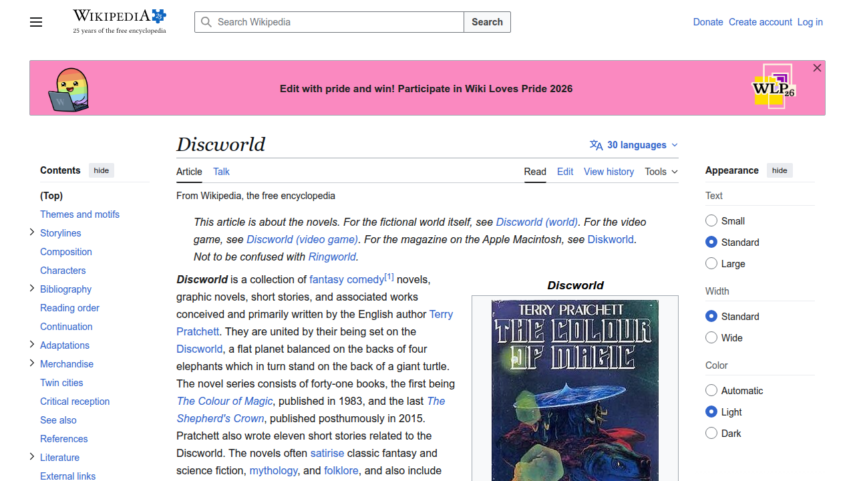
Task: Hide the Appearance panel
Action: (780, 170)
